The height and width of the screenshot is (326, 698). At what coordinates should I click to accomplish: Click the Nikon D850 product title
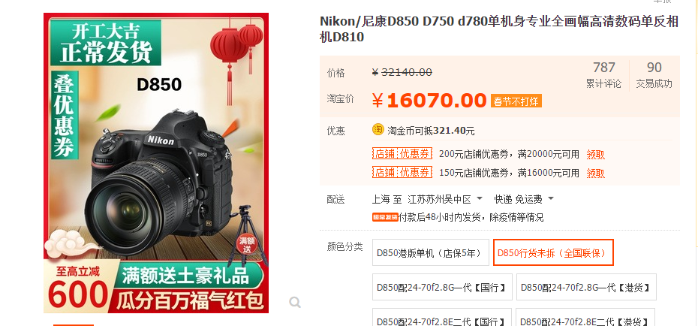[499, 29]
